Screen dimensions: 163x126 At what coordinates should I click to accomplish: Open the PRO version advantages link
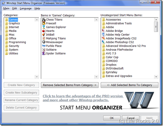(x=83, y=98)
